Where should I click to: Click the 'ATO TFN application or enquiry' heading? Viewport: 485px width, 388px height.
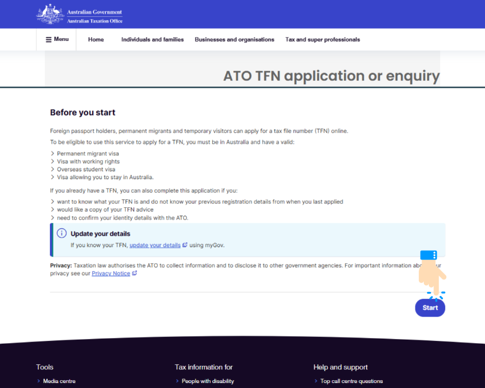(331, 76)
